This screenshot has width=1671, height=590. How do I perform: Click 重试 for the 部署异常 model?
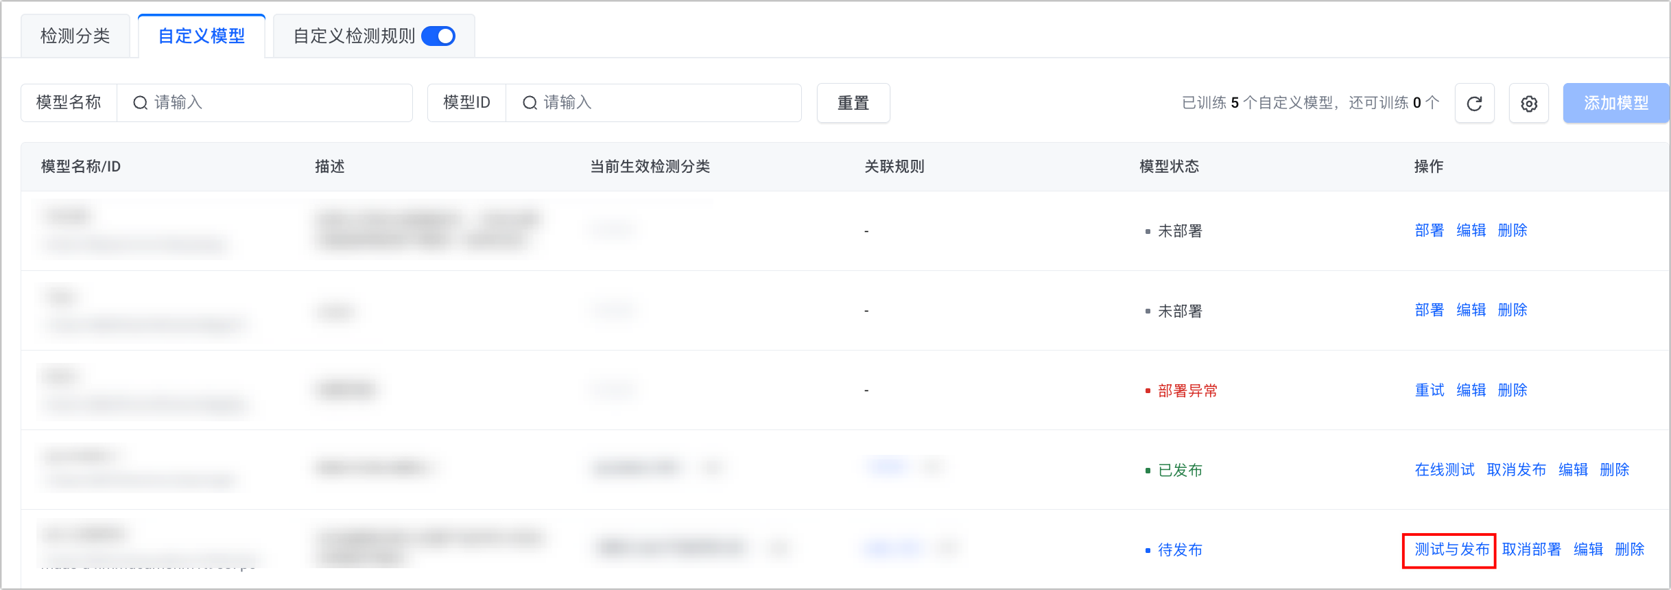[x=1429, y=390]
